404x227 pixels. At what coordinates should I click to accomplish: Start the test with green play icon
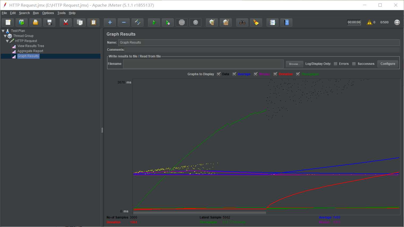[154, 22]
